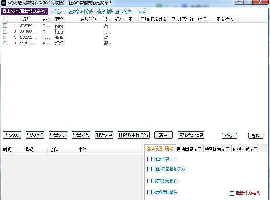Viewport: 270px width, 200px height.
Task: Enable the 自动回复 checkbox
Action: tap(149, 159)
